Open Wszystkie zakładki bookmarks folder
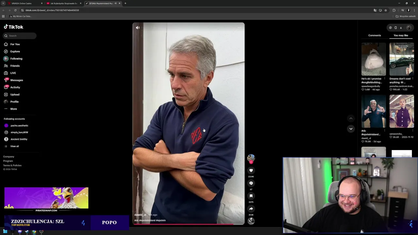418x235 pixels. (x=406, y=16)
